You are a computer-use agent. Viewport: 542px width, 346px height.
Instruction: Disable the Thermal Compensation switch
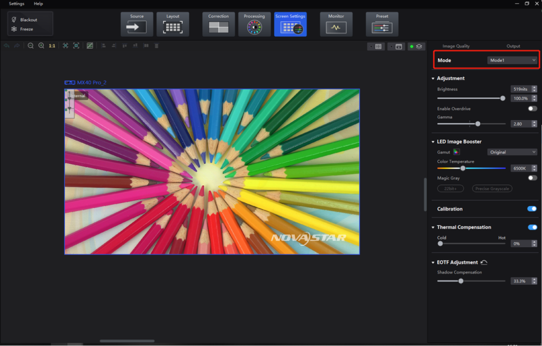[x=532, y=227]
